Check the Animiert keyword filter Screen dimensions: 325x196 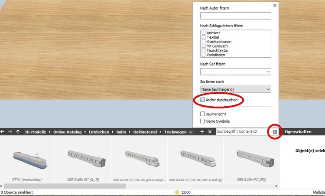point(204,33)
